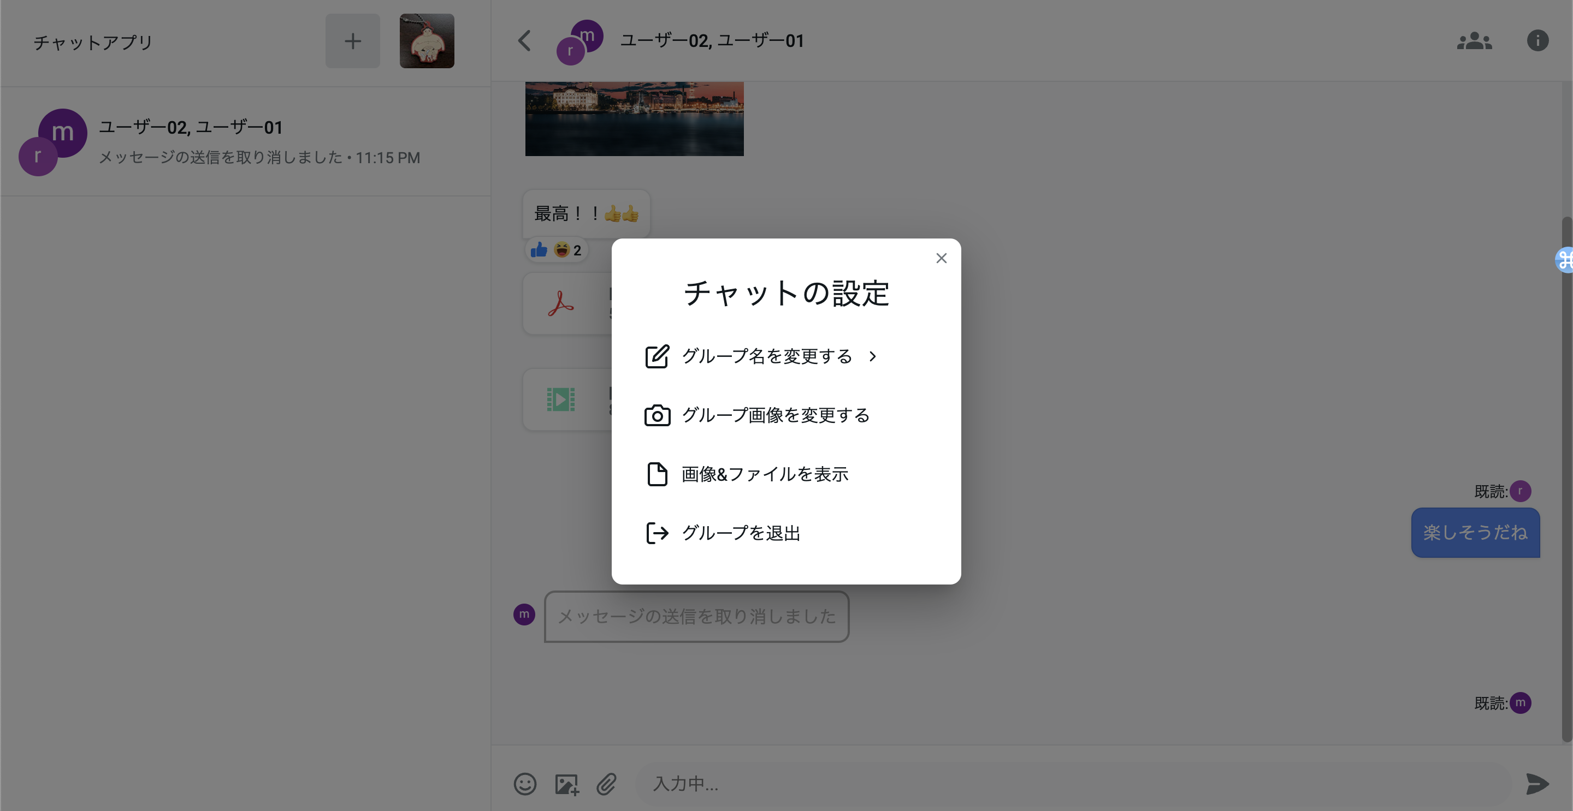Screen dimensions: 1573x811
Task: Click the add image icon
Action: tap(566, 784)
